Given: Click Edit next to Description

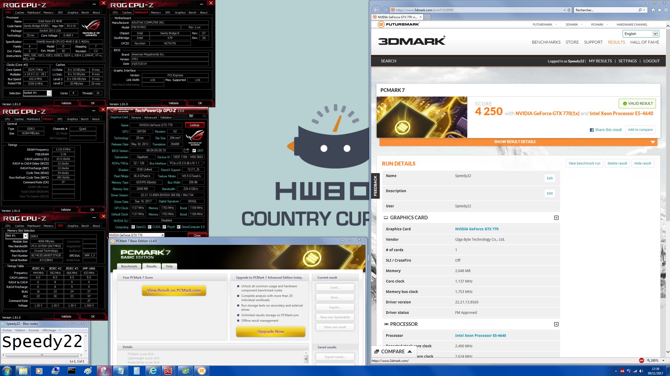Looking at the screenshot, I should coord(550,193).
